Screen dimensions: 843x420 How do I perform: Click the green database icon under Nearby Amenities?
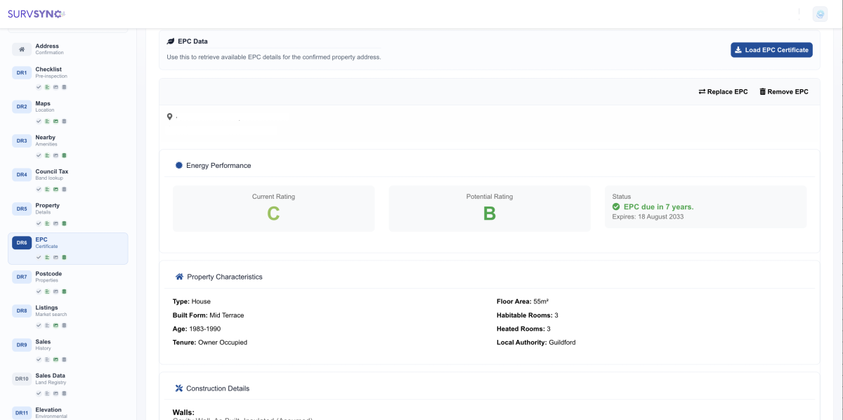coord(64,155)
